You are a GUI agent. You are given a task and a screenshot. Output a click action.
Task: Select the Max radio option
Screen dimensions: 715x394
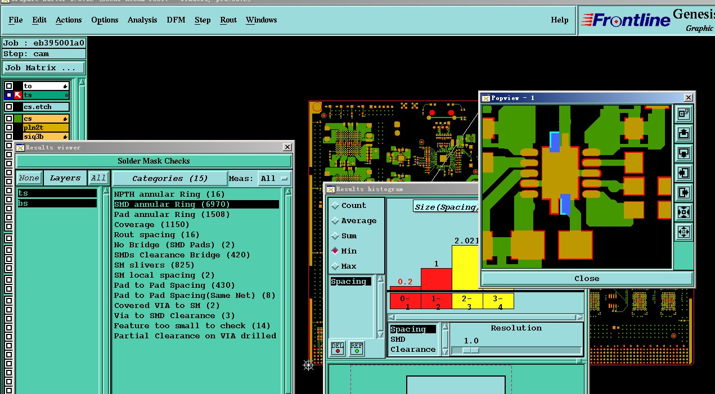344,266
